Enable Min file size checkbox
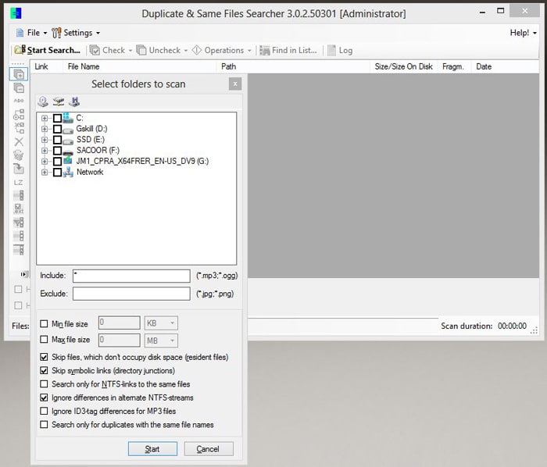Viewport: 547px width, 467px height. (44, 324)
